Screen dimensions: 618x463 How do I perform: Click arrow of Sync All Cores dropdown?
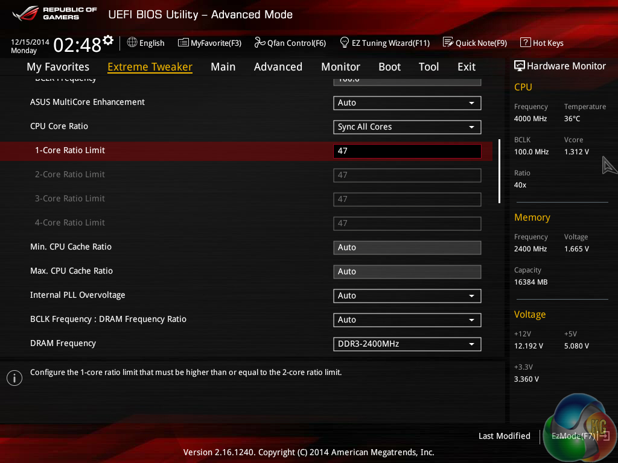[471, 127]
